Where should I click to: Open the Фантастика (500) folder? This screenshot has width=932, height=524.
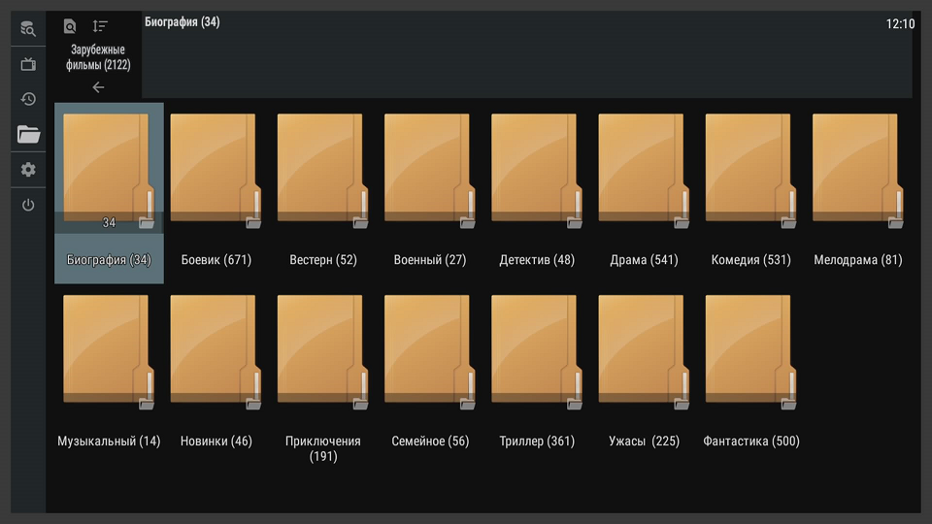(750, 354)
